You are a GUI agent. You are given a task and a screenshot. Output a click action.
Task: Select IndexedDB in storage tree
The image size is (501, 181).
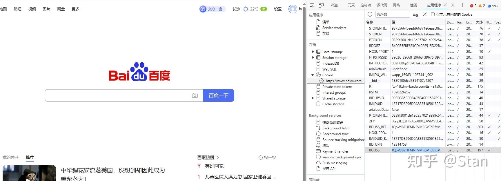tap(331, 64)
